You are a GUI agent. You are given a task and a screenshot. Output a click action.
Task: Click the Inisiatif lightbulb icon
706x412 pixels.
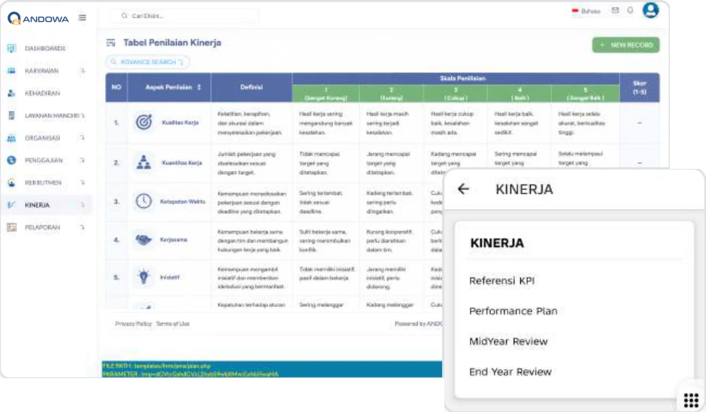coord(144,277)
